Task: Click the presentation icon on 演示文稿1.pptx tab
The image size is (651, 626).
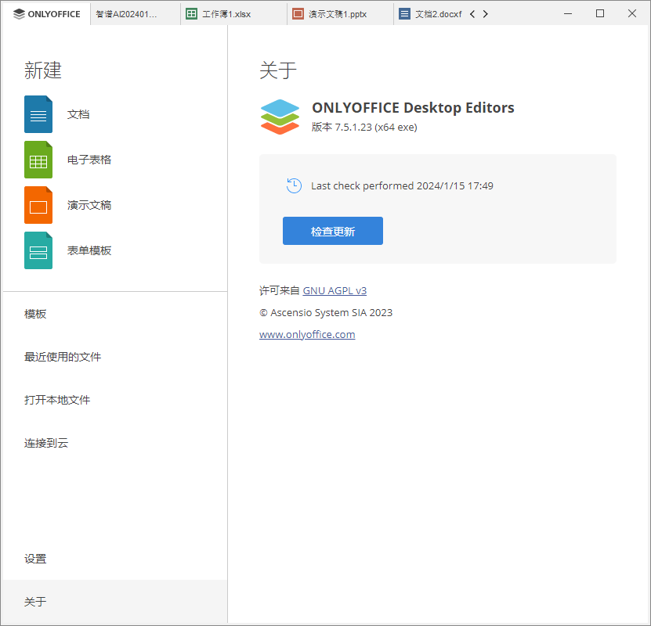Action: [x=298, y=14]
